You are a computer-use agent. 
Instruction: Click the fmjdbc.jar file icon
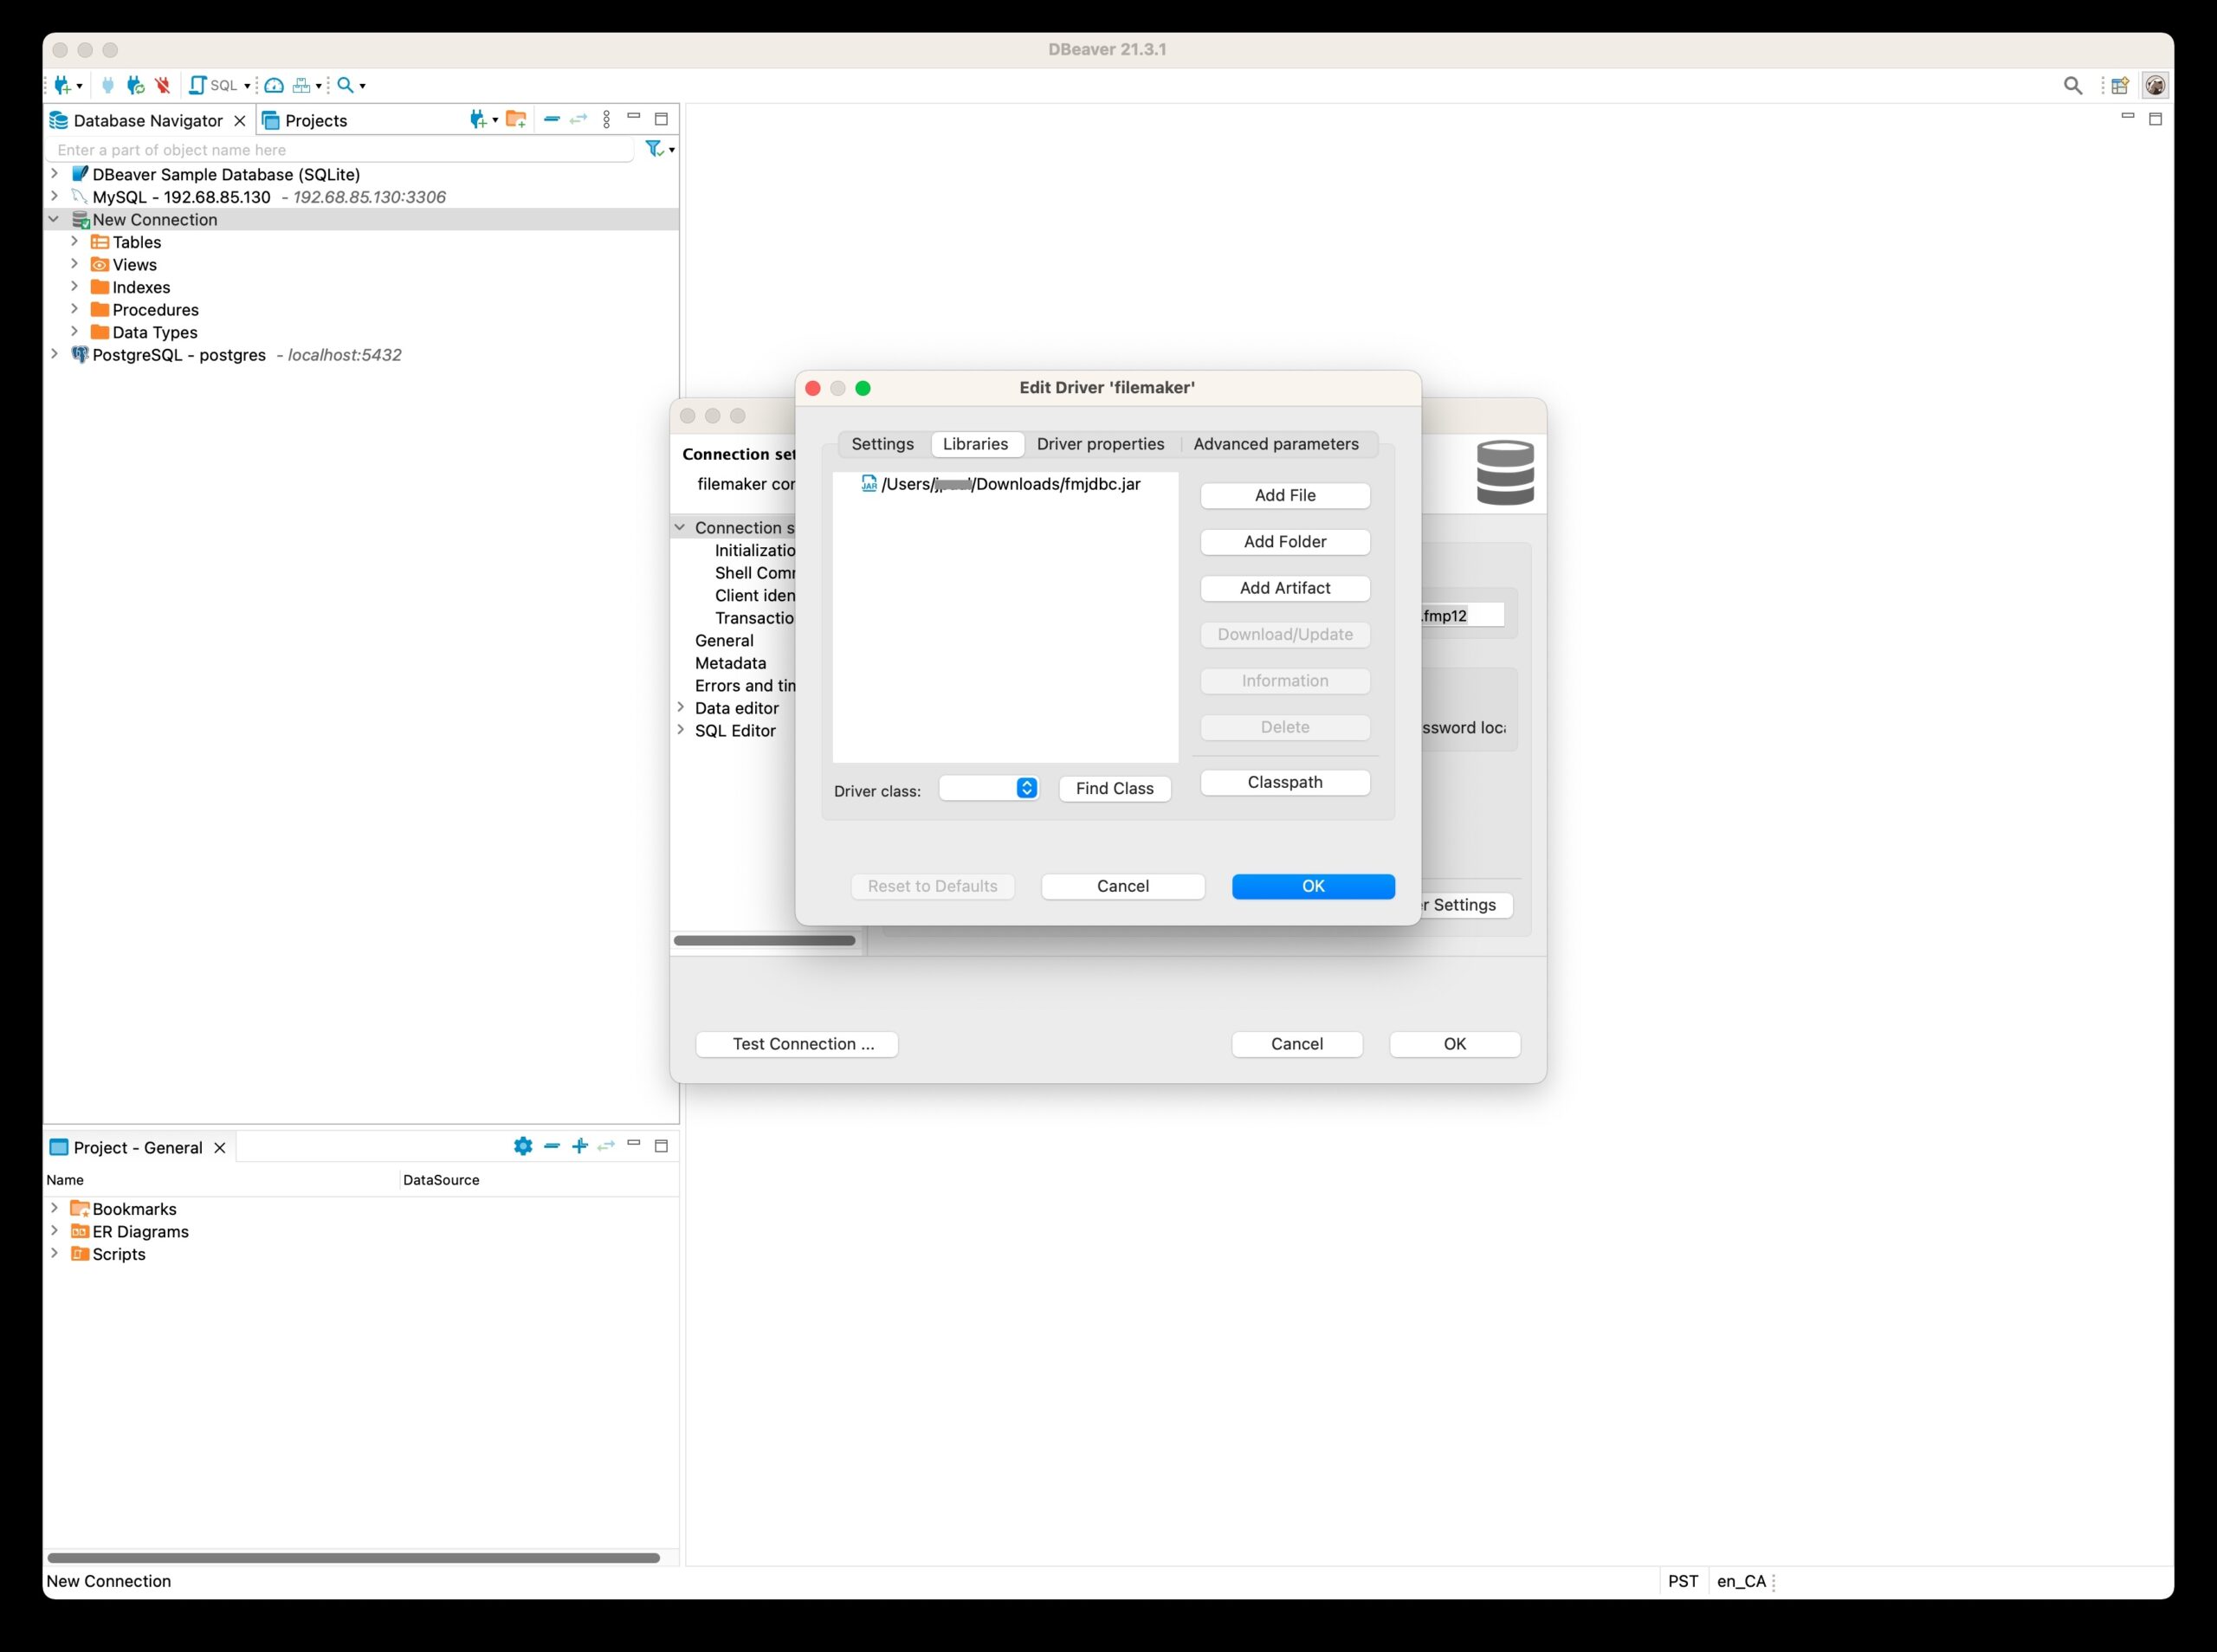point(869,484)
